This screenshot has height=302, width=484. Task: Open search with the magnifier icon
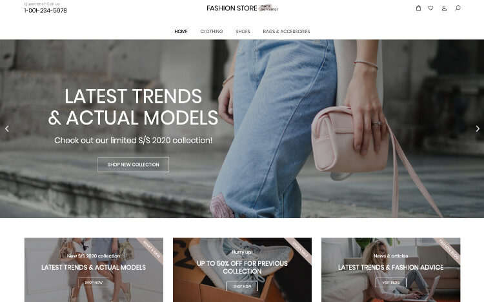[x=458, y=8]
